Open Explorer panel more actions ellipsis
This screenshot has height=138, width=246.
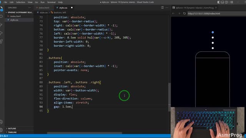point(30,8)
